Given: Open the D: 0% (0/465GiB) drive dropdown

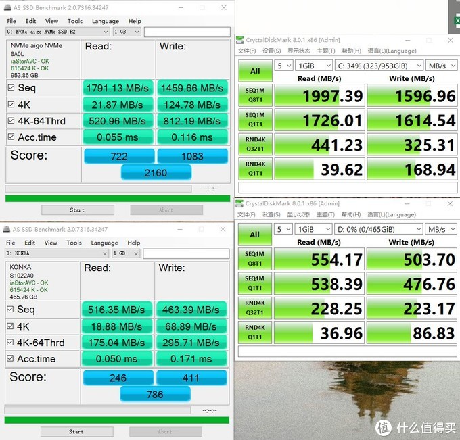Looking at the screenshot, I should tap(377, 229).
